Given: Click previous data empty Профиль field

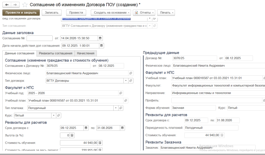Looking at the screenshot, I should (x=217, y=100).
